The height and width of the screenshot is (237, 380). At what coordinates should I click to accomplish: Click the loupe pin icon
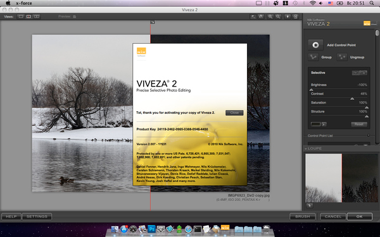tap(310, 205)
